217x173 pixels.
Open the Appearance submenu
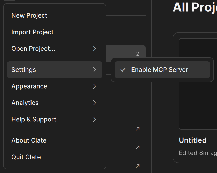[x=55, y=86]
